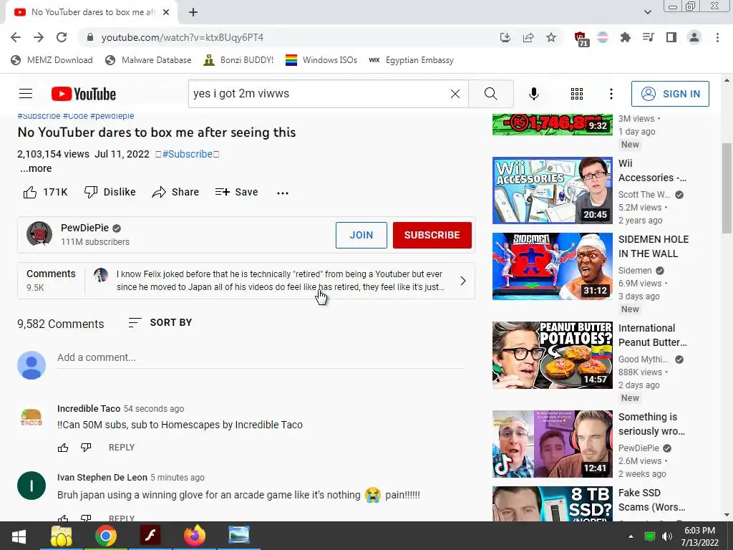
Task: Open the Windows ISOs bookmark
Action: tap(321, 60)
